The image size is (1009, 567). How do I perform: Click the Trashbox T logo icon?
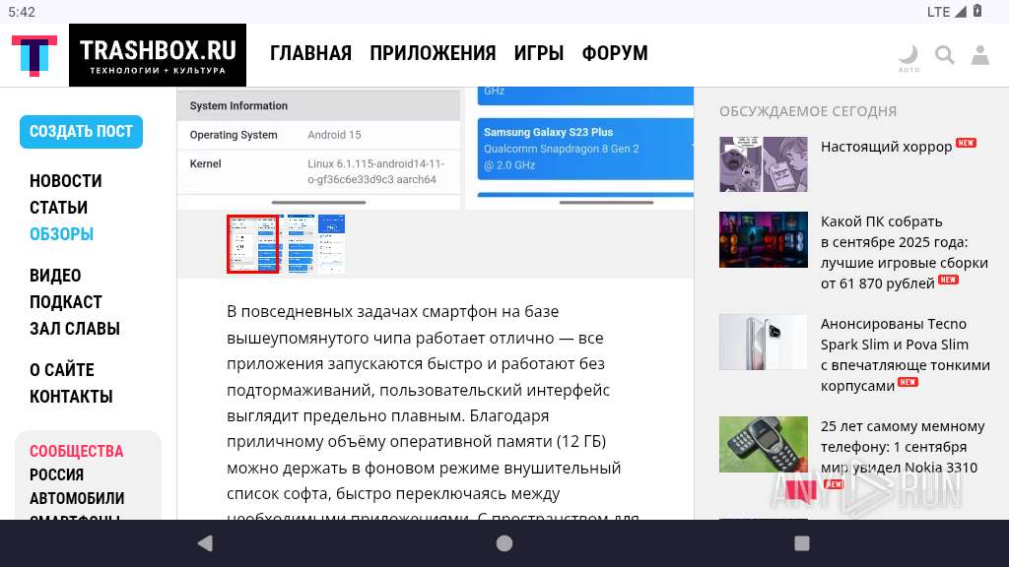[x=34, y=55]
